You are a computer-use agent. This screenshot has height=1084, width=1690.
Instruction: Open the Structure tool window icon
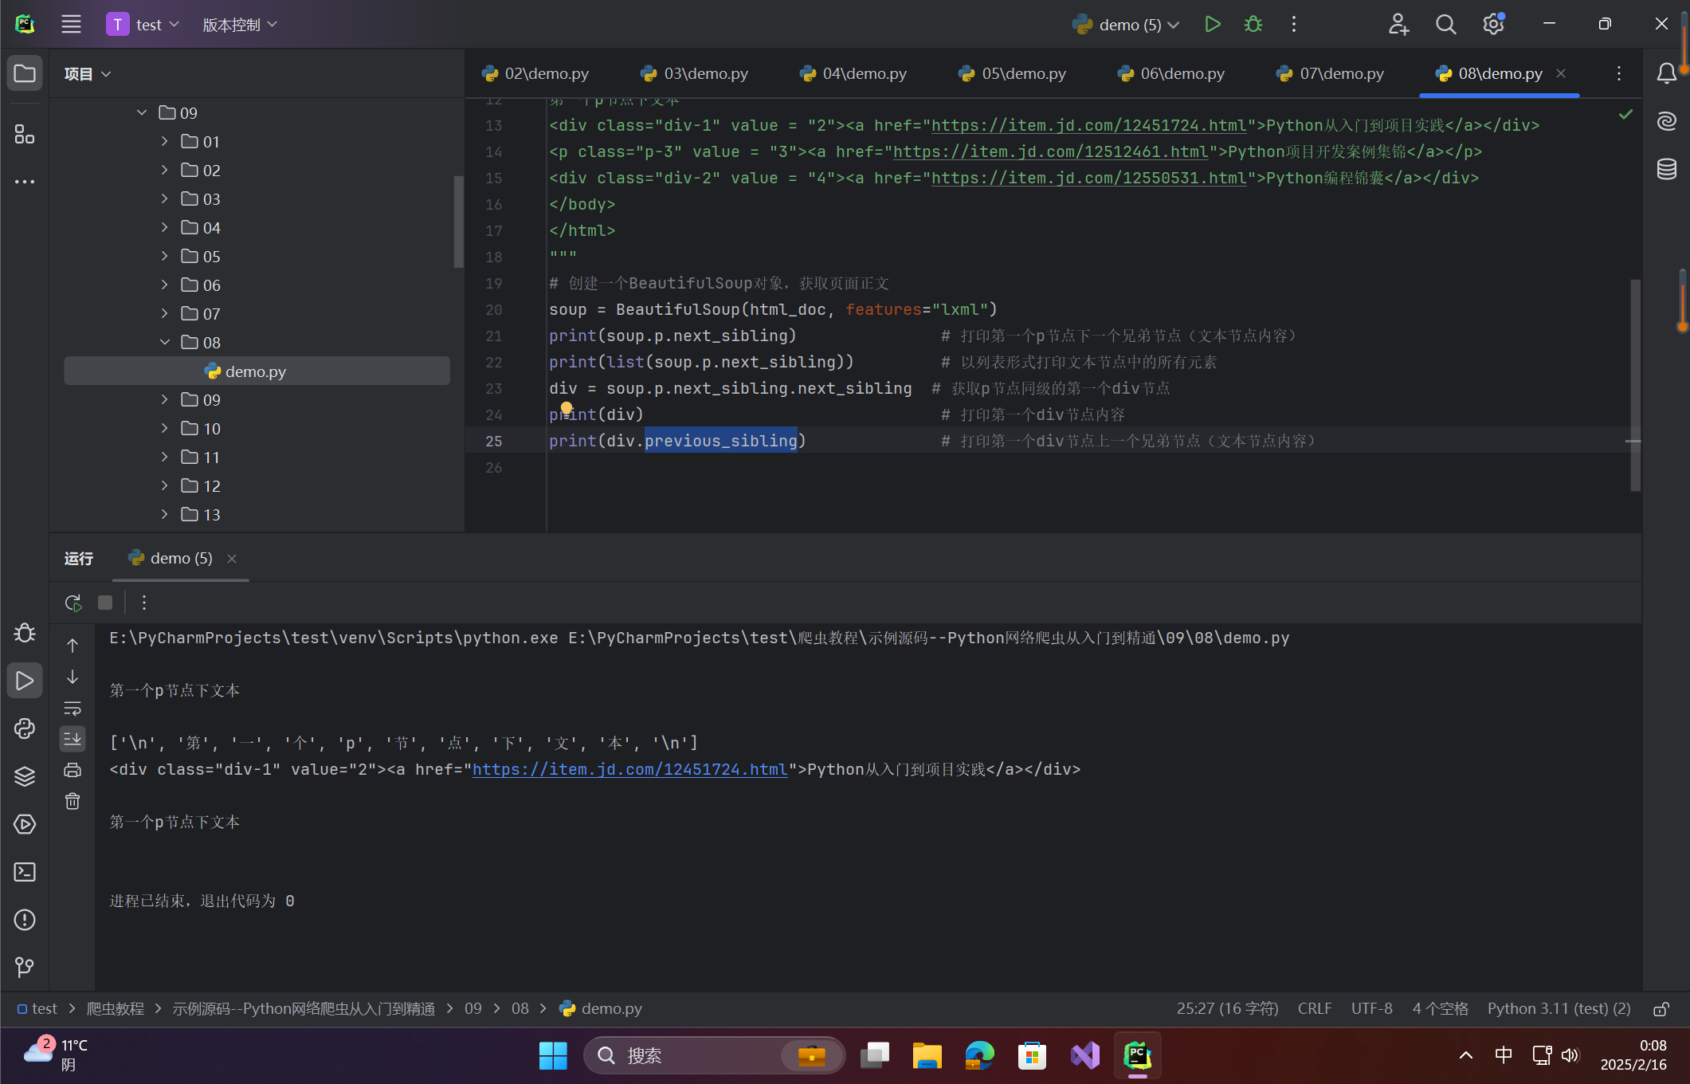coord(25,134)
